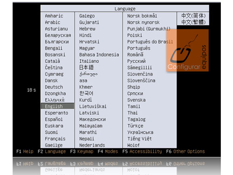Pick Türkçe language
This screenshot has width=233, height=175.
(135, 126)
